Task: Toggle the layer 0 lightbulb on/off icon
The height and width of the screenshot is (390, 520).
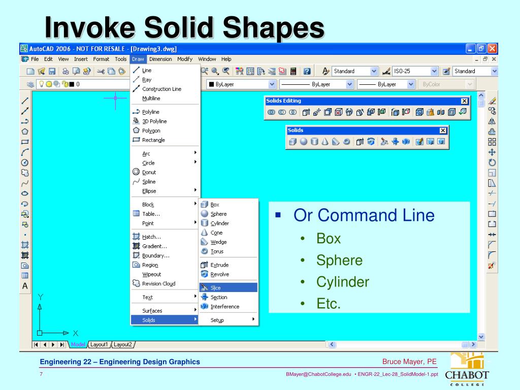Action: point(42,84)
